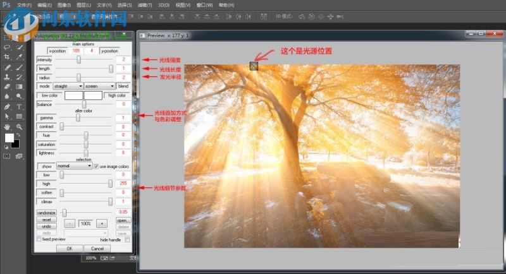Select the Zoom magnifier tool
Viewport: 506px width, 274px height.
20,126
